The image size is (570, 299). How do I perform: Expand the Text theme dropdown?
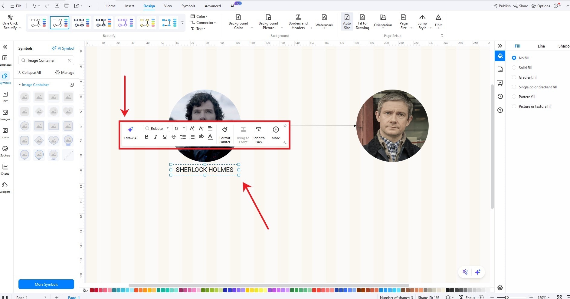(198, 28)
